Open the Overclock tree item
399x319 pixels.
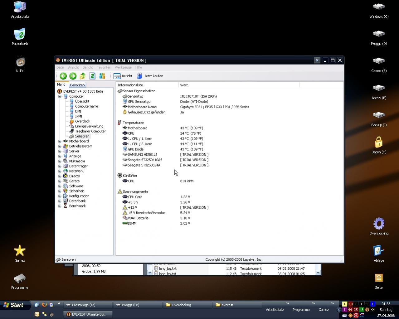click(82, 121)
